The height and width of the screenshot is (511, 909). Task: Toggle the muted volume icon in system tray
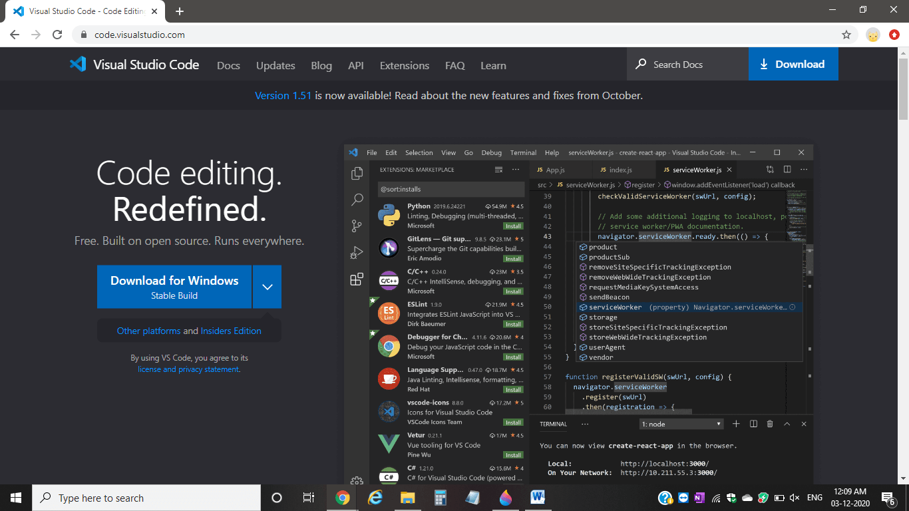pyautogui.click(x=795, y=498)
